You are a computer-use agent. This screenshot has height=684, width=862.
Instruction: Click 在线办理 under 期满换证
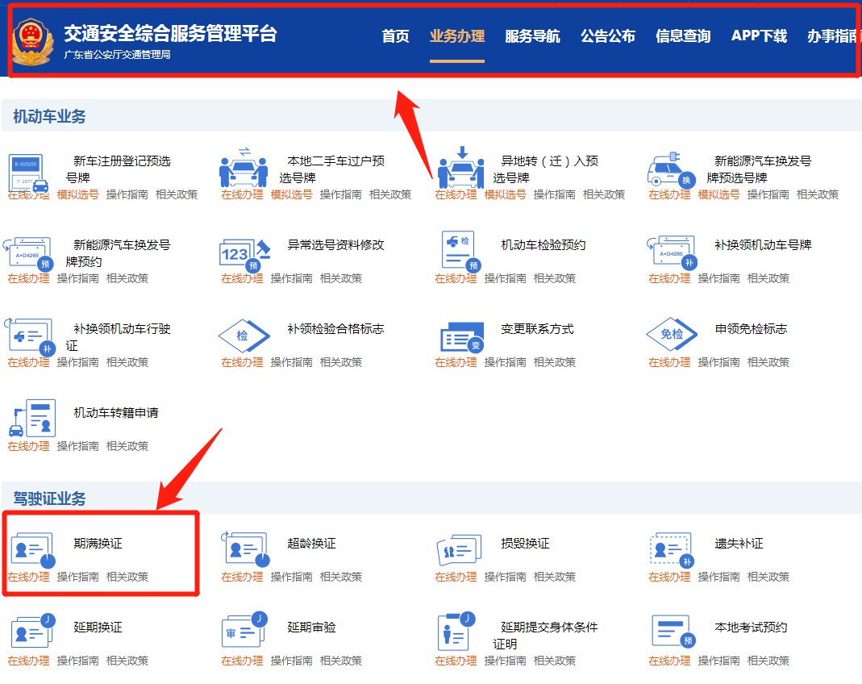click(x=28, y=577)
